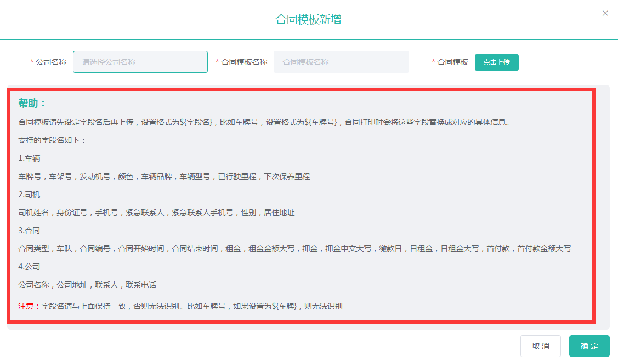Click the 合同模板名称 input field
The image size is (618, 362).
(341, 62)
